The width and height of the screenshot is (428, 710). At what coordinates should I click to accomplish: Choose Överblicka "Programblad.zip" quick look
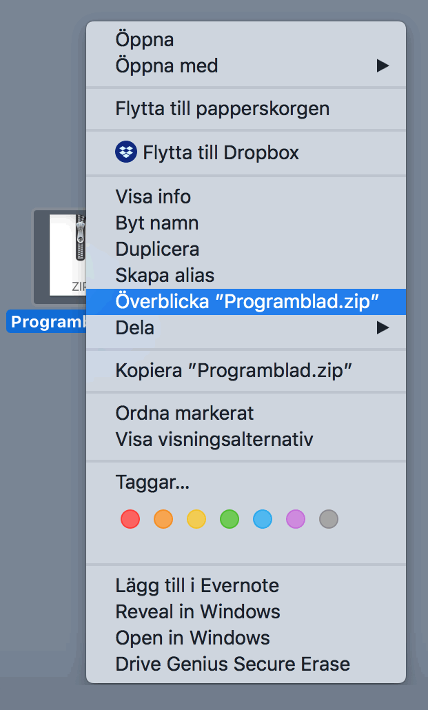247,302
